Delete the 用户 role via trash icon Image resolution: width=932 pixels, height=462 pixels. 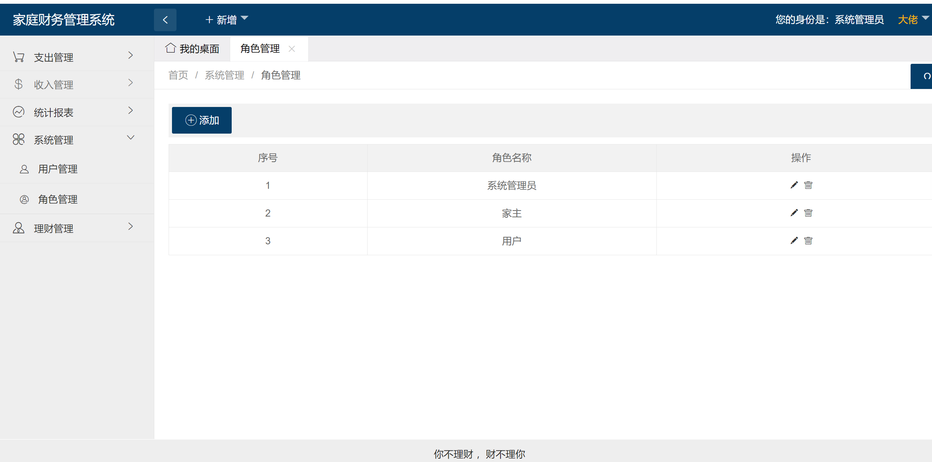(808, 241)
